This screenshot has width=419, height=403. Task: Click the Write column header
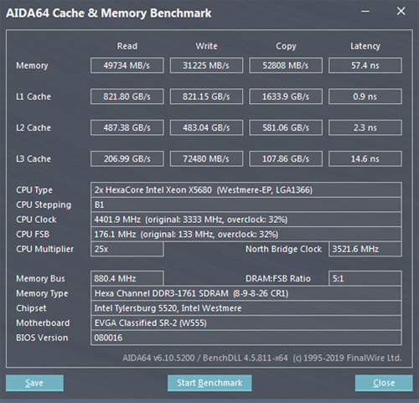(x=206, y=46)
